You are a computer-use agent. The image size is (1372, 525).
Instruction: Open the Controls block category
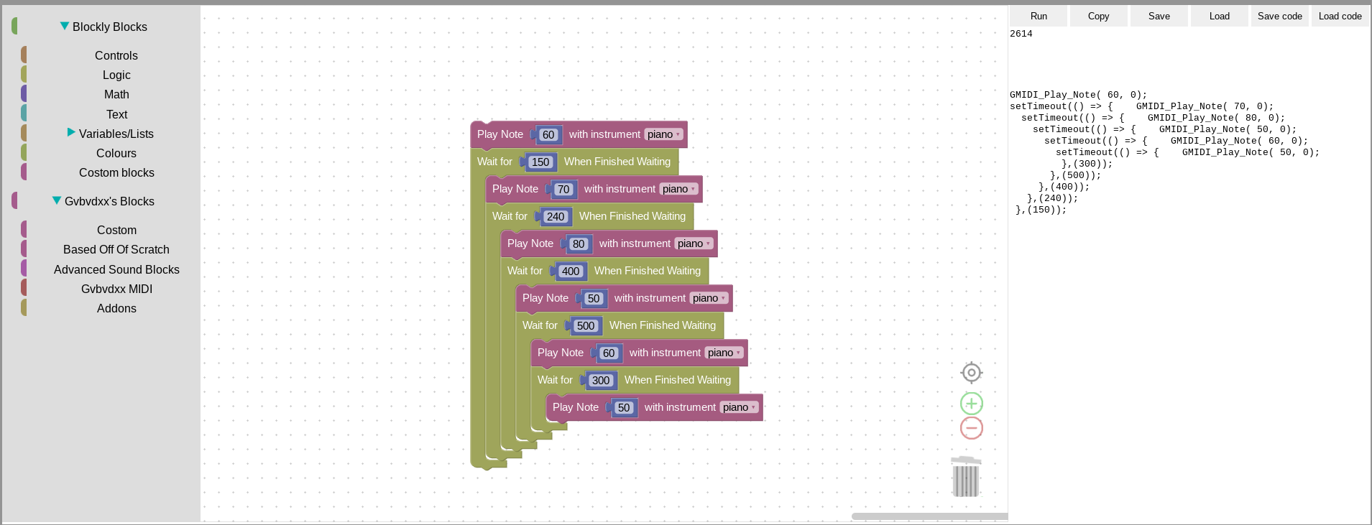[x=116, y=55]
